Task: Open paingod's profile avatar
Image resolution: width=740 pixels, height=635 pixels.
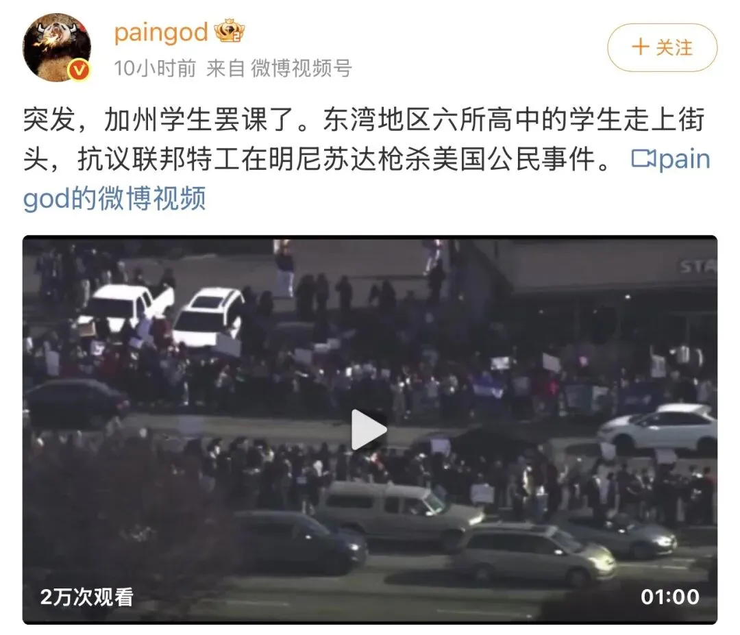Action: coord(57,47)
